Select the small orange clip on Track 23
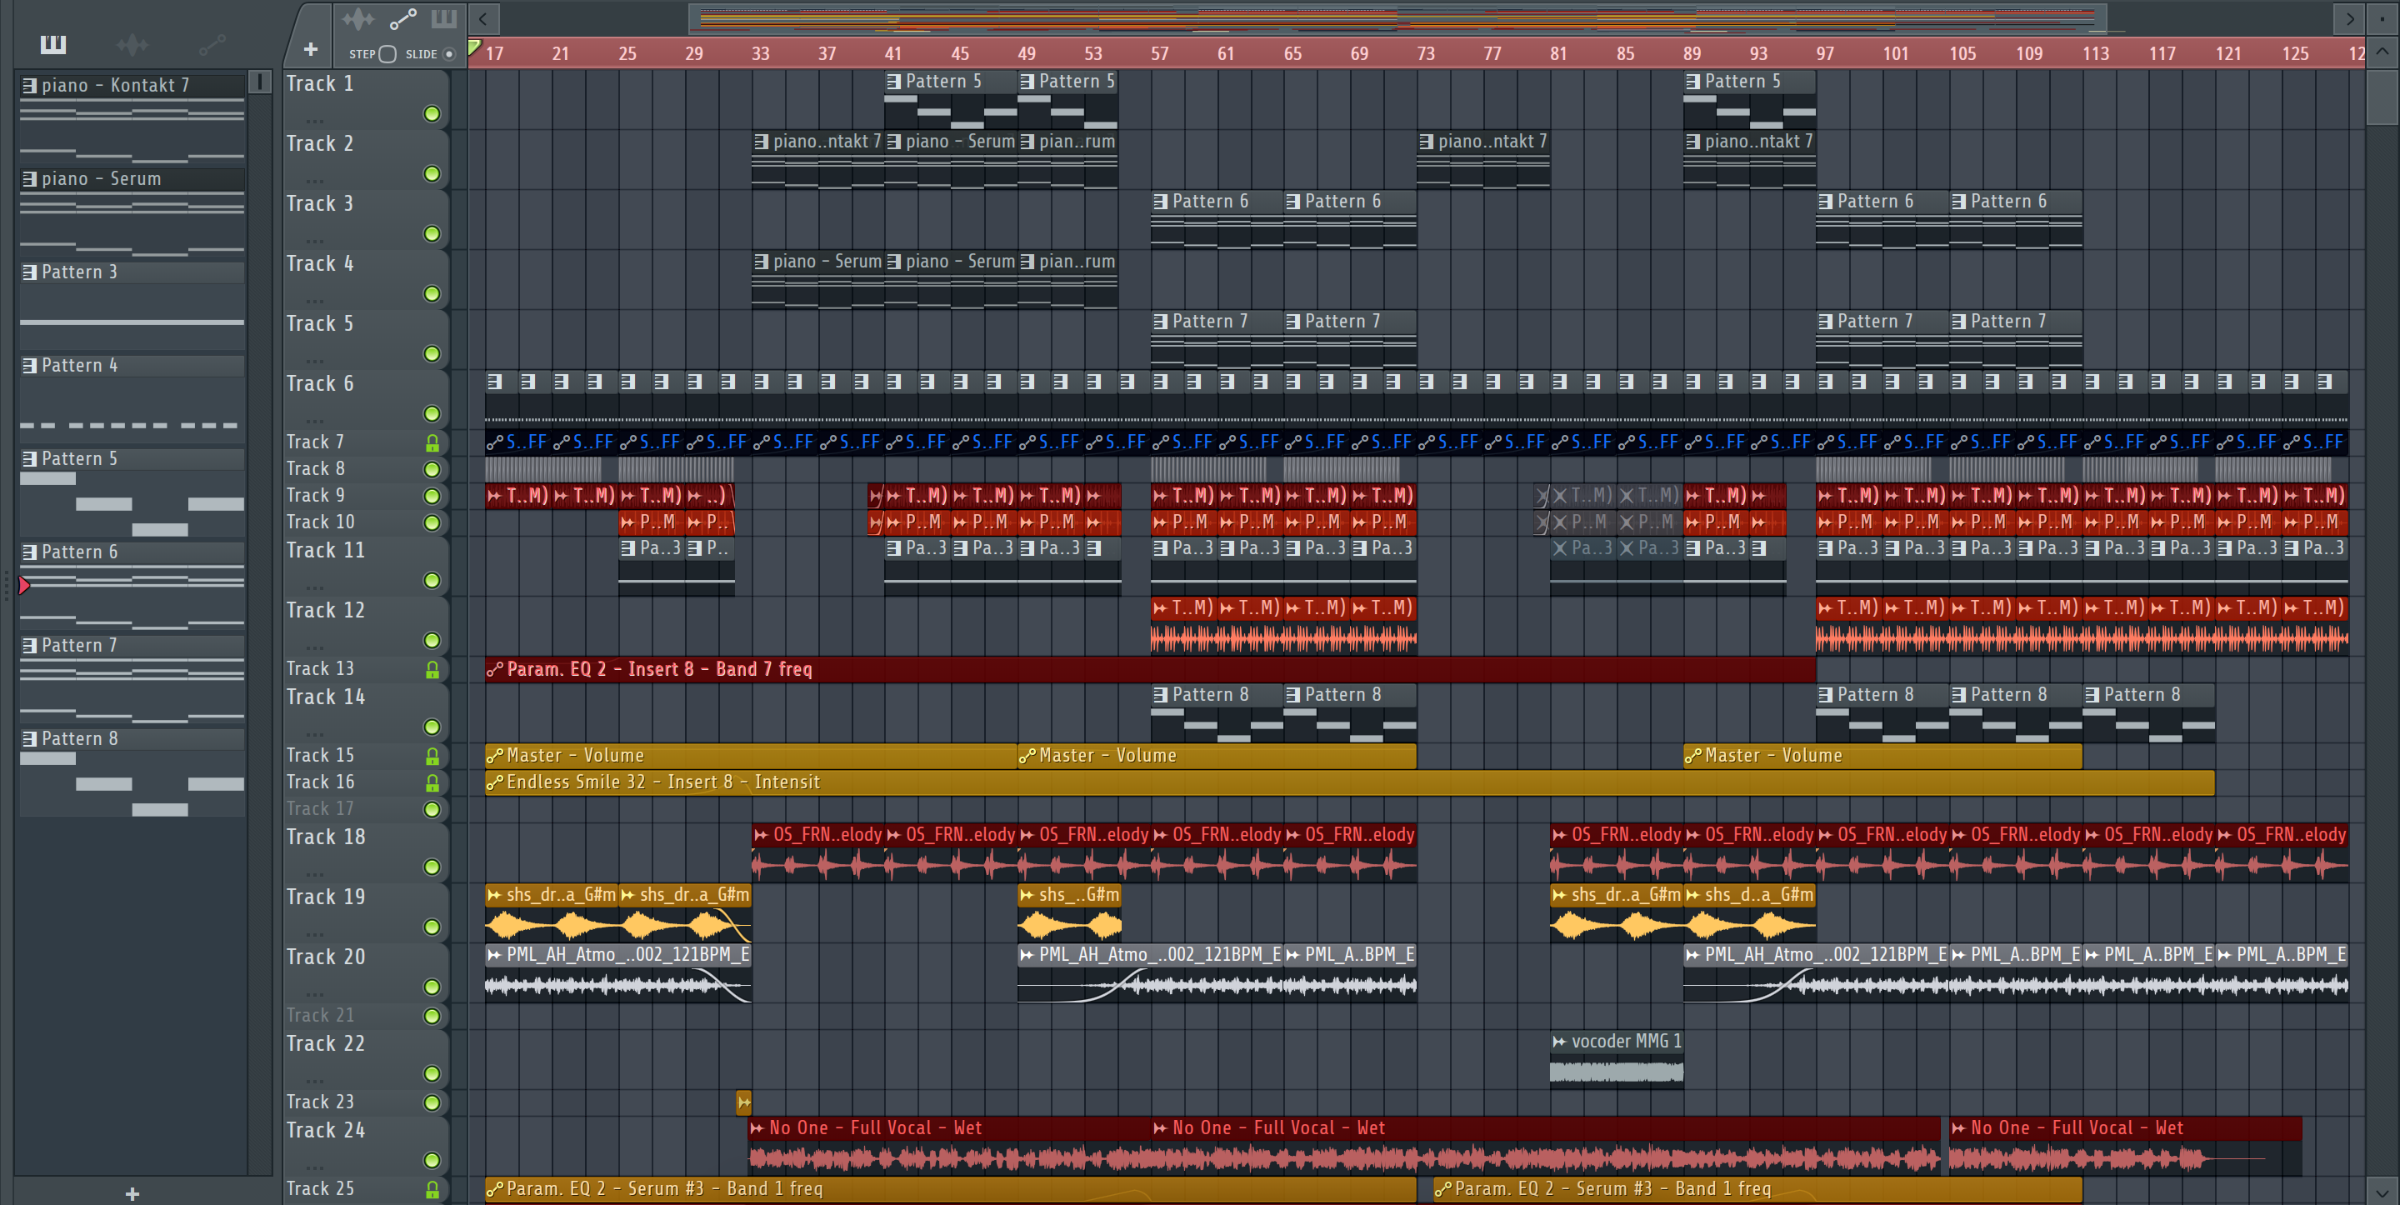This screenshot has height=1205, width=2400. click(743, 1102)
